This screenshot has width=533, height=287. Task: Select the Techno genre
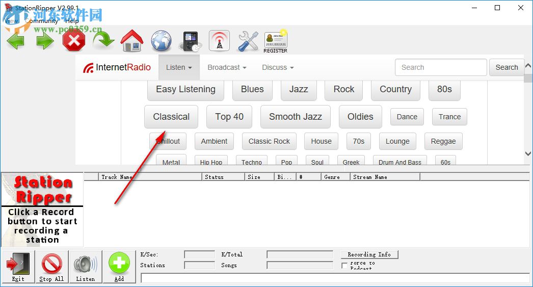[x=252, y=161]
